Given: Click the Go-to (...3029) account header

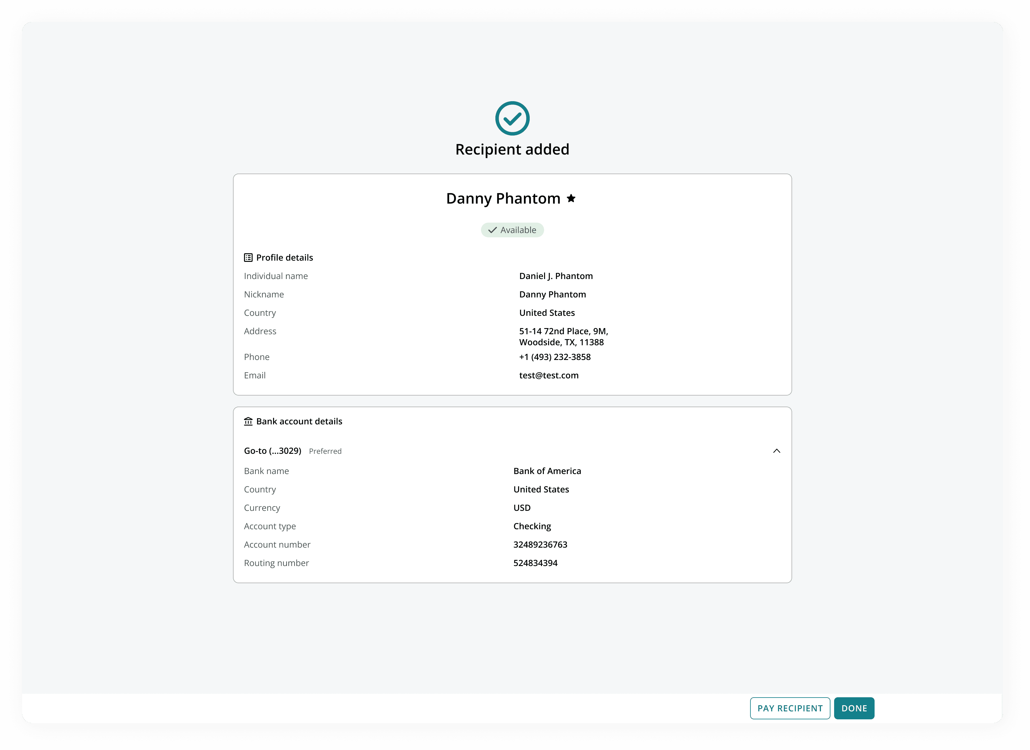Looking at the screenshot, I should click(x=273, y=451).
